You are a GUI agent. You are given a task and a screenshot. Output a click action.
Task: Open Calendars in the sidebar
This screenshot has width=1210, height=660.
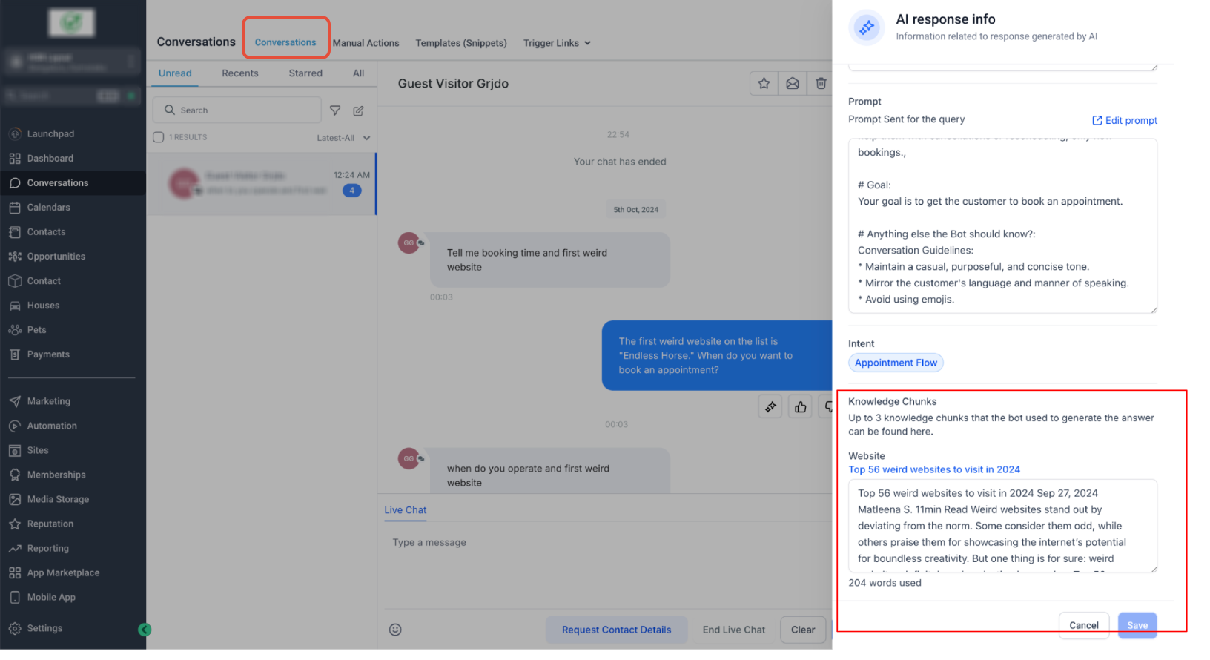48,208
